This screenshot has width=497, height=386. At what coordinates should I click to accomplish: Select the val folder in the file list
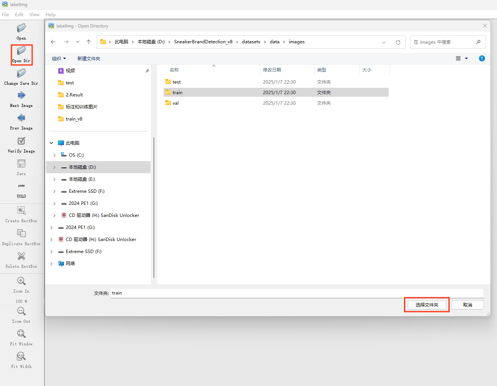tap(176, 103)
